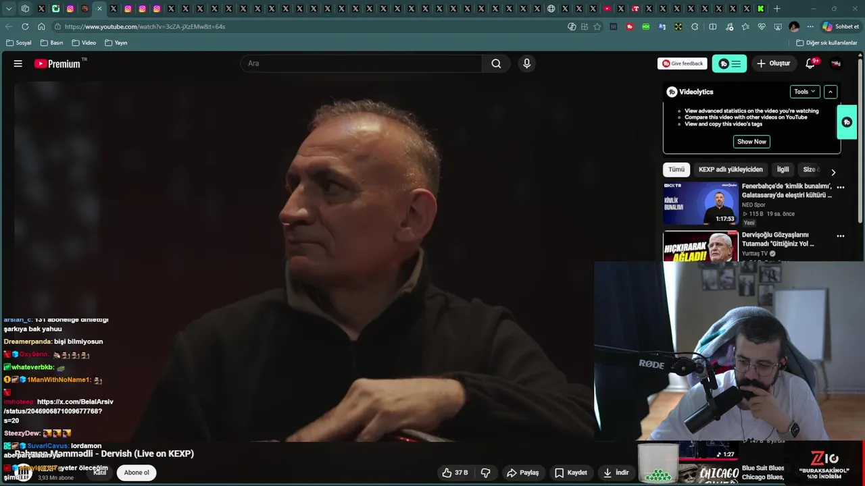Open NEO Spor channel name
The width and height of the screenshot is (865, 486).
click(x=753, y=205)
